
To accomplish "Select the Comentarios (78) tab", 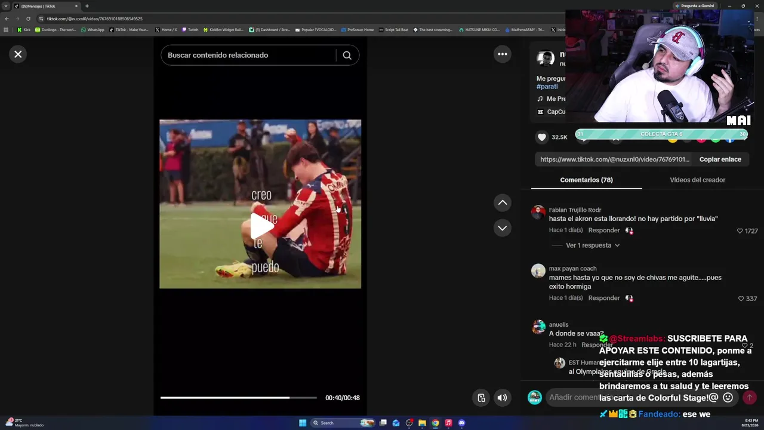I will tap(586, 180).
